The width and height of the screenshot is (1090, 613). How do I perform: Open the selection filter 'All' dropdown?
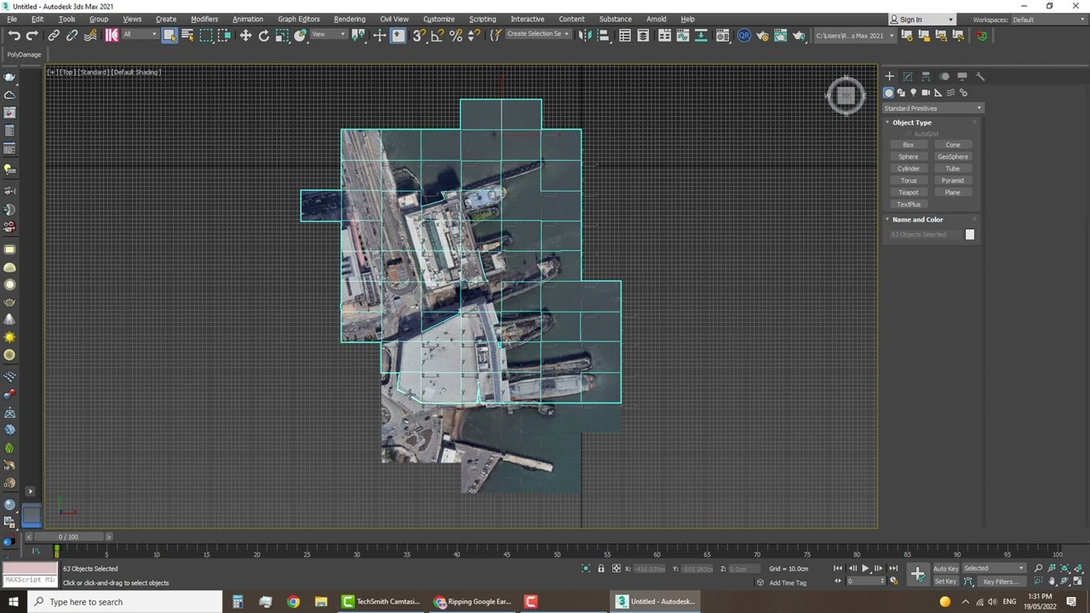click(x=141, y=35)
